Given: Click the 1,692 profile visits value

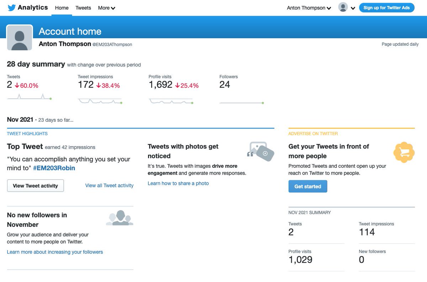Looking at the screenshot, I should [160, 85].
